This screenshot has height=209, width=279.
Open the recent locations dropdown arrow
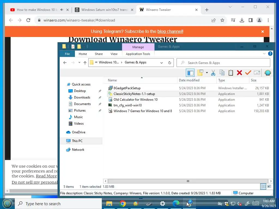pyautogui.click(x=79, y=63)
